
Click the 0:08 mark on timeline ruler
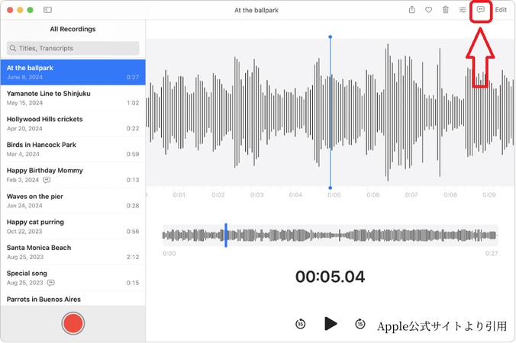pyautogui.click(x=450, y=195)
